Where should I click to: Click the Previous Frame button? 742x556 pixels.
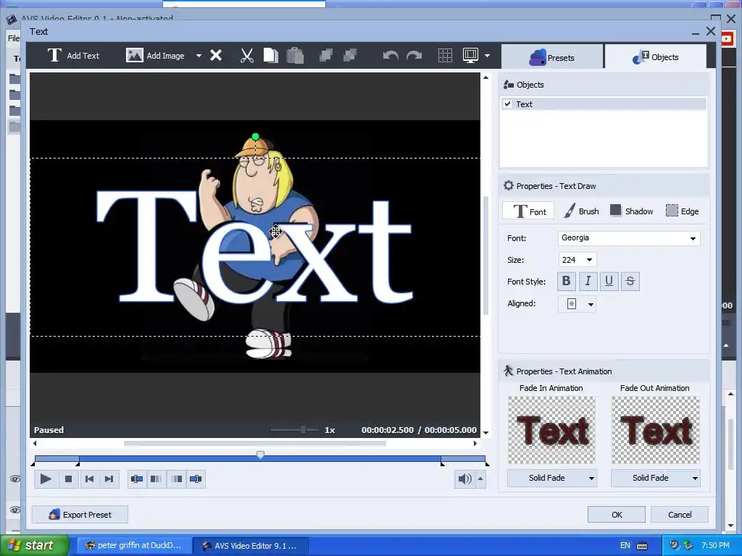pyautogui.click(x=89, y=479)
